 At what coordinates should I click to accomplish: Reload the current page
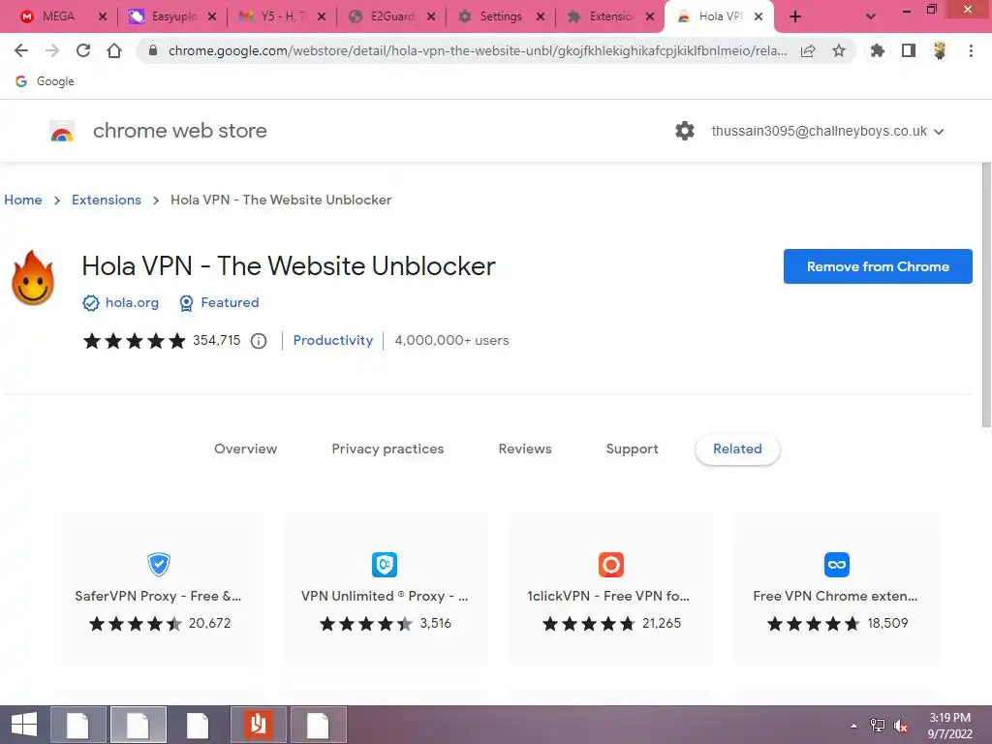pyautogui.click(x=83, y=50)
